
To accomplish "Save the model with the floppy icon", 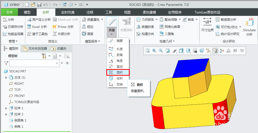I will tap(39, 5).
